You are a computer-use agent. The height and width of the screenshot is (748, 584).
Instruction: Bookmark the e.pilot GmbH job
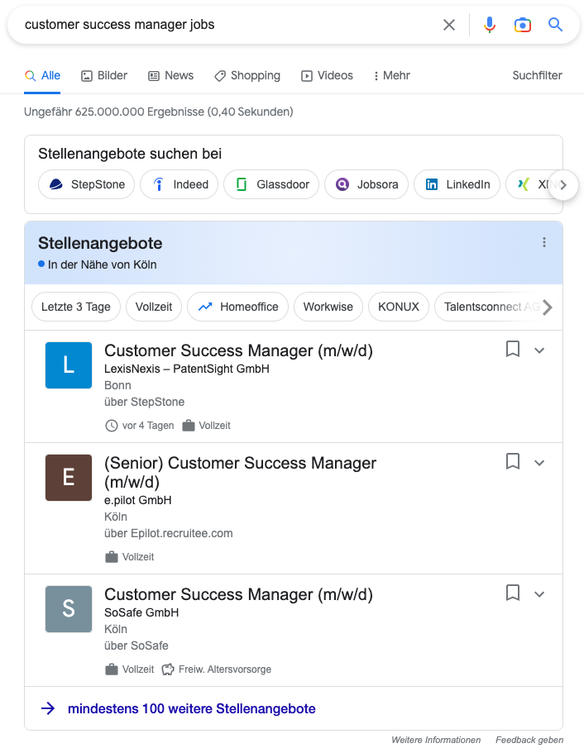tap(512, 461)
